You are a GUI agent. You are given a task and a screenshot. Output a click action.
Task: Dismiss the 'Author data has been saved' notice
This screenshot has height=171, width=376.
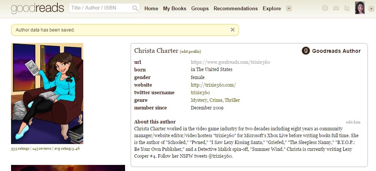233,30
